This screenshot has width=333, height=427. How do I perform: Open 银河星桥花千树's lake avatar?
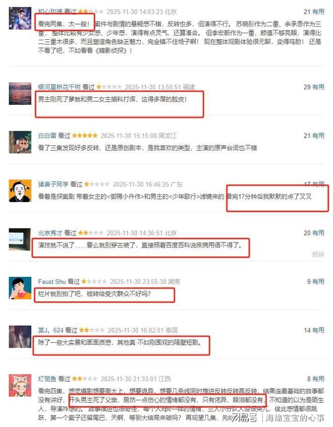point(20,93)
